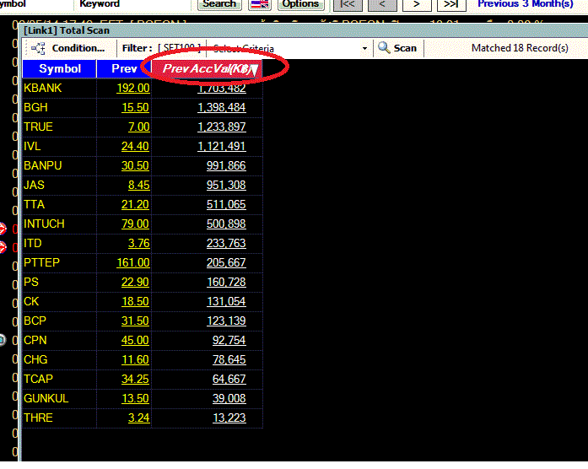Sort by the Prev column header

tap(124, 68)
